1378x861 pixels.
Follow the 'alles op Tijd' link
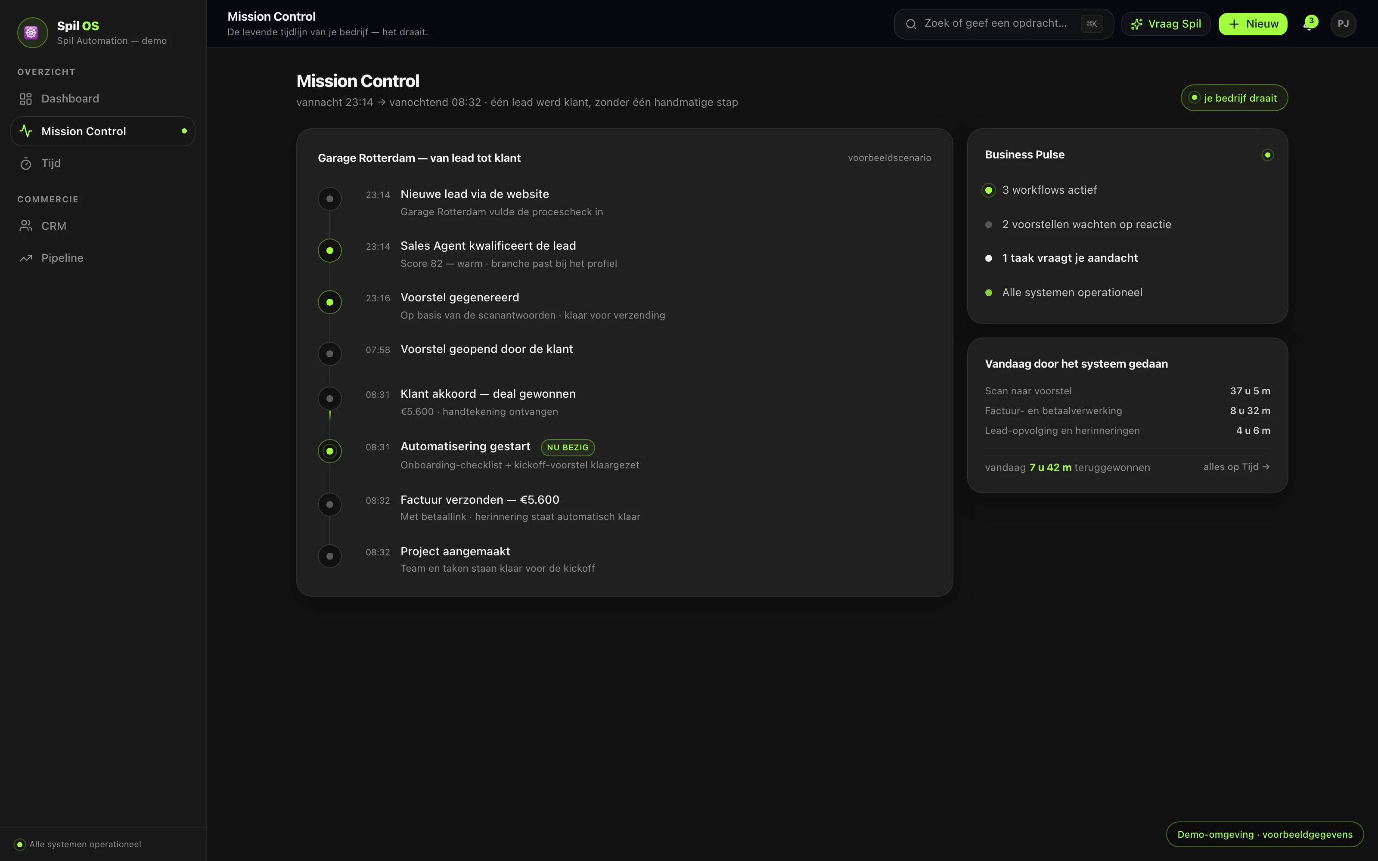point(1236,467)
